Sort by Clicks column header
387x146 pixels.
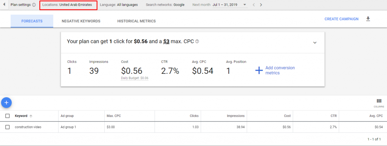click(x=194, y=116)
